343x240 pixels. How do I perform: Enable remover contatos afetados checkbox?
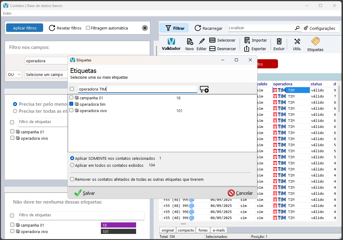click(x=72, y=179)
